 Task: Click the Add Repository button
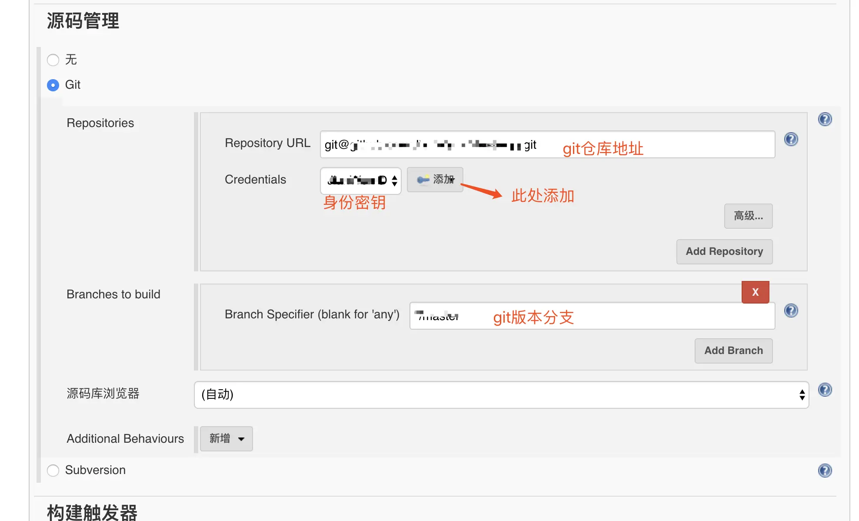[724, 252]
